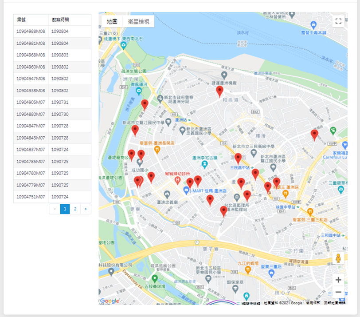Select page 1 in pagination
Image resolution: width=360 pixels, height=317 pixels.
coord(65,209)
